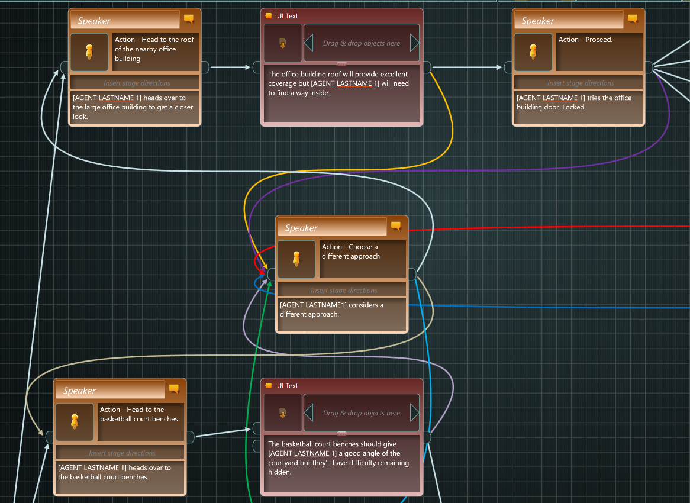Click 'Action - Head to the roof of the nearby office' text

(x=154, y=49)
